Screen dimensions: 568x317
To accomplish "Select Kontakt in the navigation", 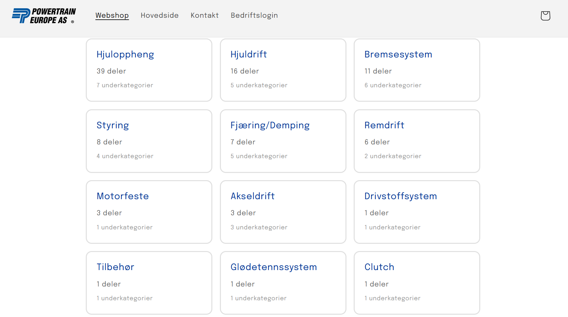I will 205,15.
